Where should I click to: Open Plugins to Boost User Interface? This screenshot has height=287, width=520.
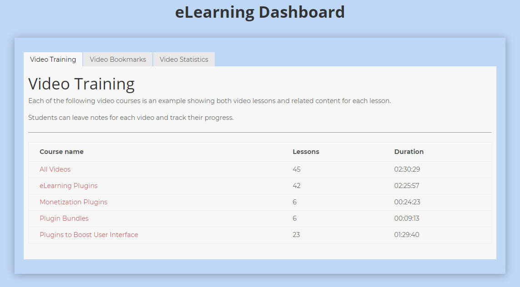89,235
